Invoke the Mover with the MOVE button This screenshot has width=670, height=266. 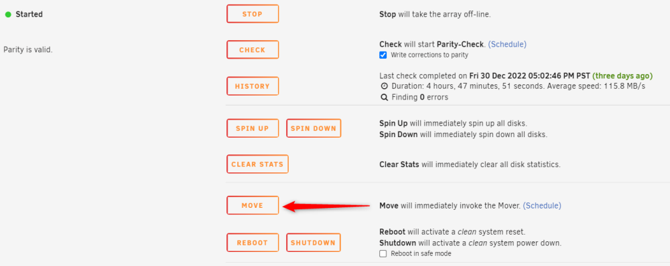[253, 205]
